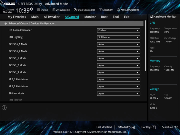Expand PCIEX1_3 Mode dropdown

118,72
